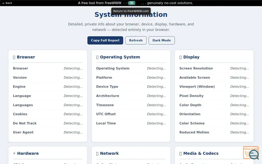This screenshot has height=164, width=262.
Task: Select the Color Scheme row label
Action: [x=192, y=123]
